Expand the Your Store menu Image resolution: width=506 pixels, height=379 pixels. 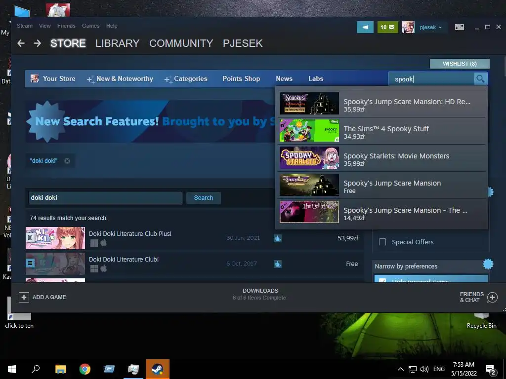[x=53, y=78]
